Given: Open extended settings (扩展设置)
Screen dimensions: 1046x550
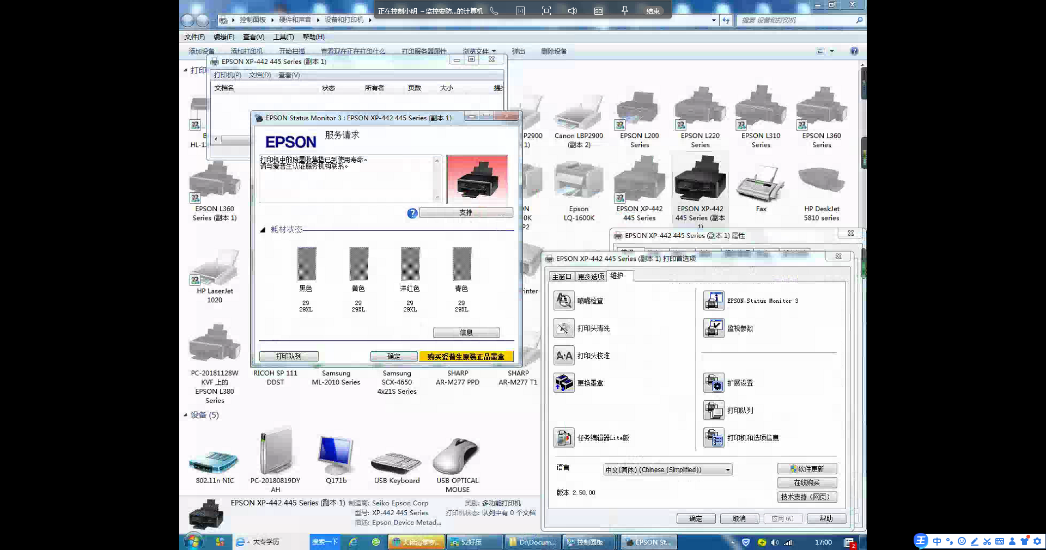Looking at the screenshot, I should (714, 383).
